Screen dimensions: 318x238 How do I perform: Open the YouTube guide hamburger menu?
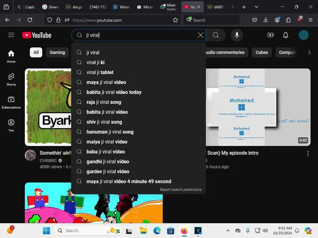click(11, 35)
